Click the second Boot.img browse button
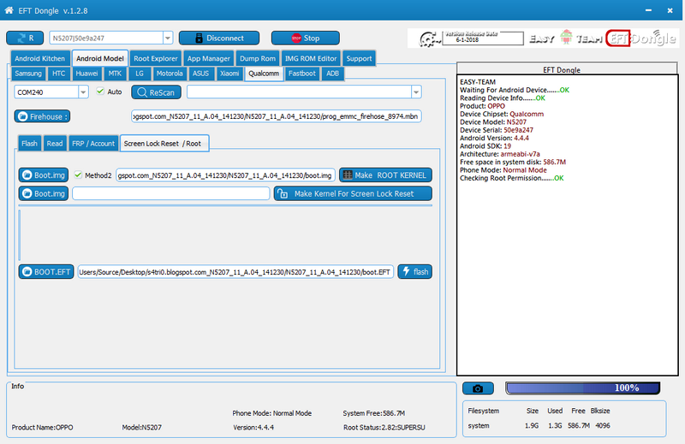Screen dimensions: 685x444 click(x=44, y=193)
